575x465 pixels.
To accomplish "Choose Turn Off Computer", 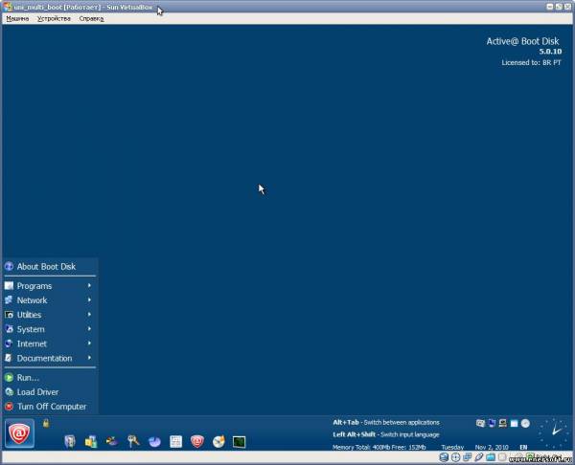I will click(x=50, y=407).
